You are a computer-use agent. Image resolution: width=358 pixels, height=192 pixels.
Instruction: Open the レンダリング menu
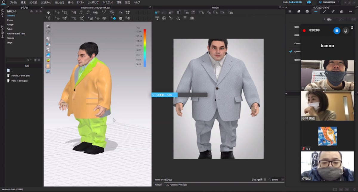(x=93, y=2)
